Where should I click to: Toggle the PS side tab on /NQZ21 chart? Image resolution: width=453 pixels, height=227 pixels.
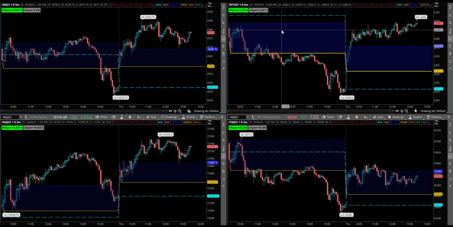(223, 163)
